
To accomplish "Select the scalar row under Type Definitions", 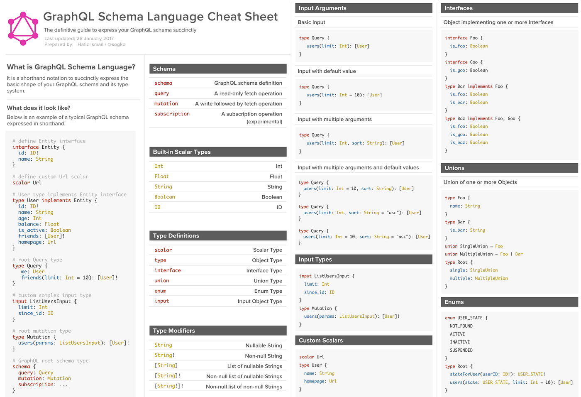I will 163,250.
